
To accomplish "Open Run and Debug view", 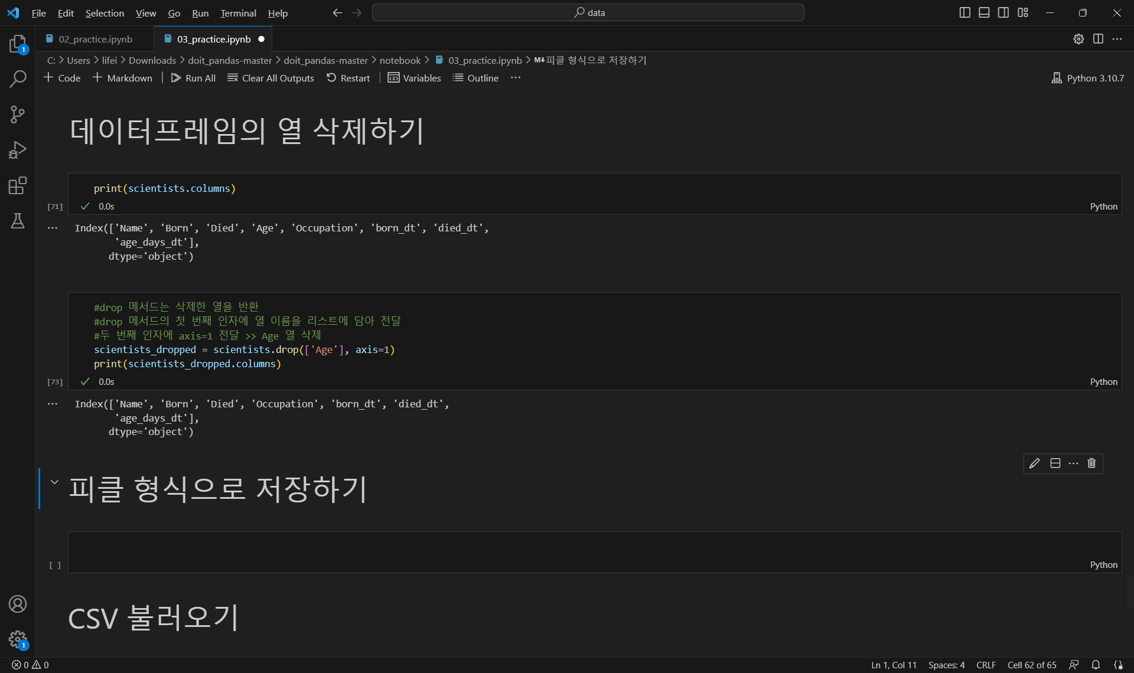I will tap(18, 150).
